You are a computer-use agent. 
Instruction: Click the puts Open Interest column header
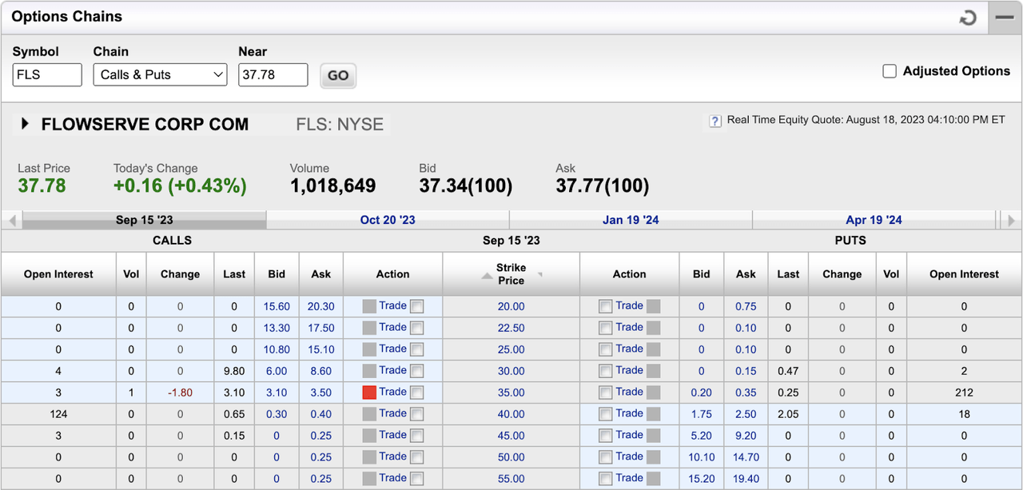(964, 274)
